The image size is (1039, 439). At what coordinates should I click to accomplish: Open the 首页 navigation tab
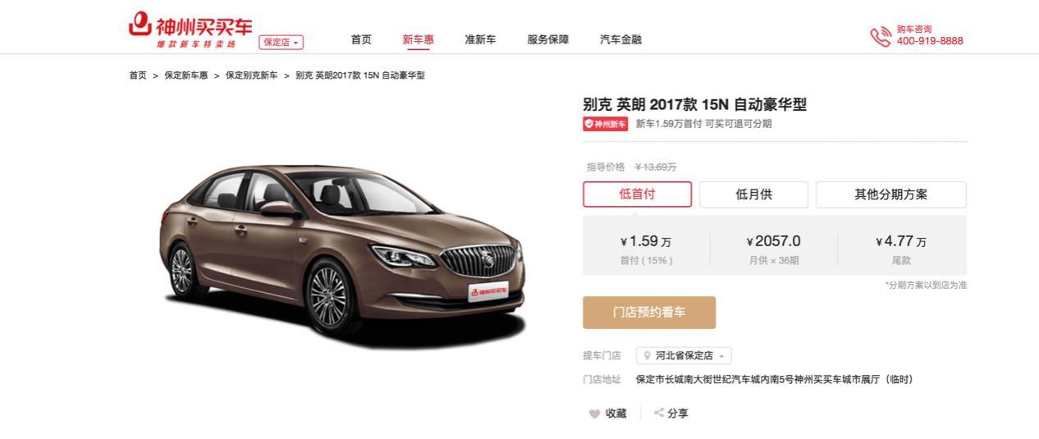[361, 39]
